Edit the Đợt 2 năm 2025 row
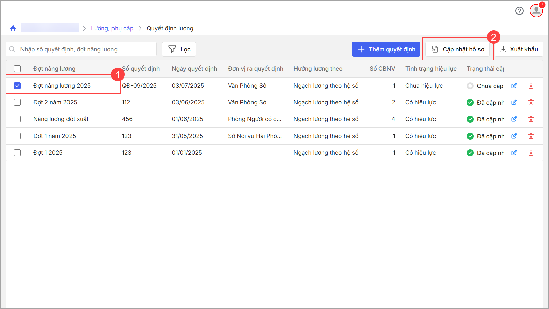 (514, 102)
